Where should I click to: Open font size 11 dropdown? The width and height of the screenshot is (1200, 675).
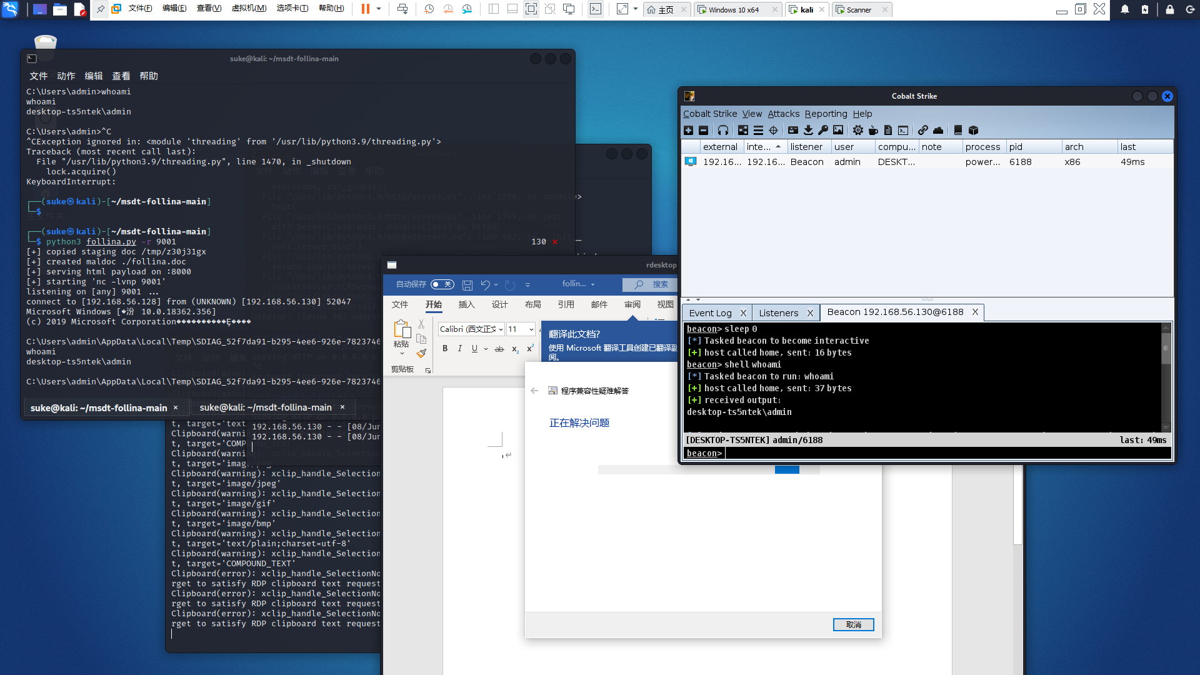click(531, 329)
